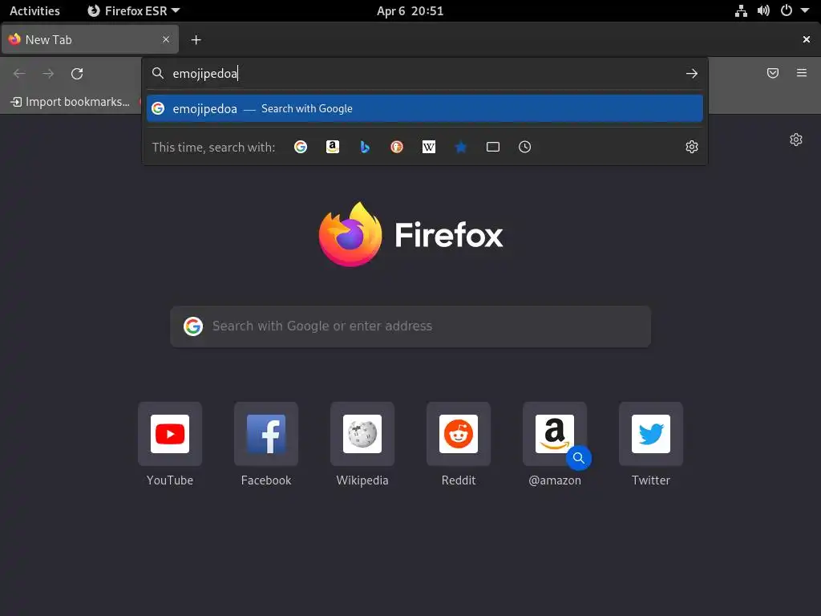Expand the system menu arrow
This screenshot has height=616, width=821.
pos(805,10)
